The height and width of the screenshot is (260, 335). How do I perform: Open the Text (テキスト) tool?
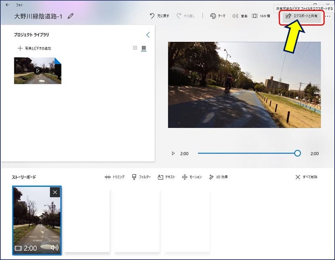pyautogui.click(x=166, y=177)
